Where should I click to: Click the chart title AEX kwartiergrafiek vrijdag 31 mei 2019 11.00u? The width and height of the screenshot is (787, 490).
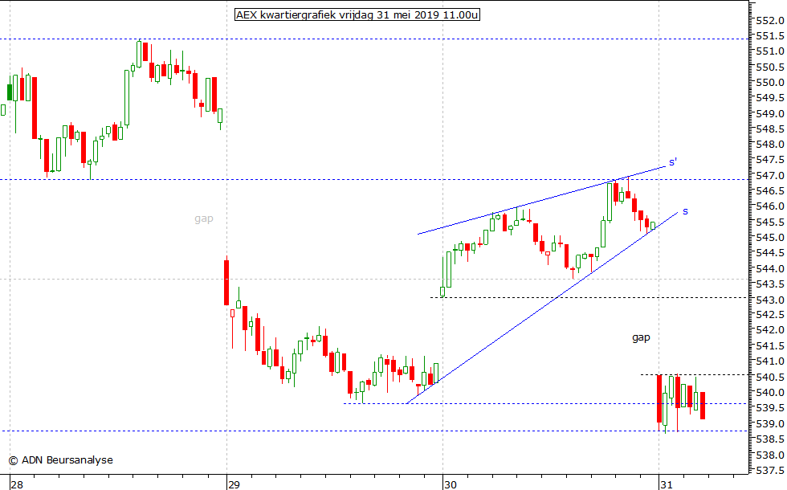pyautogui.click(x=357, y=15)
